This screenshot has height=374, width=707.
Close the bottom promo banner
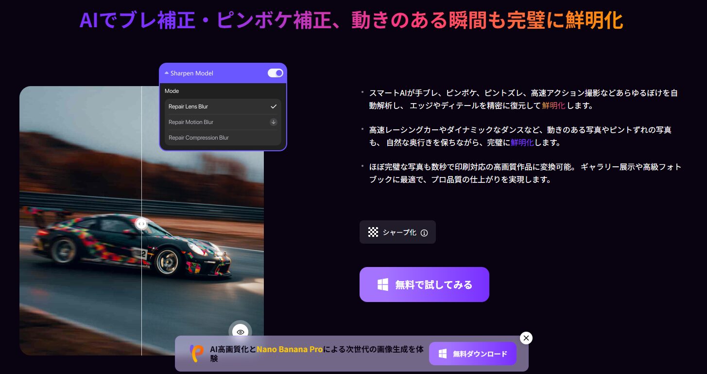pyautogui.click(x=526, y=338)
